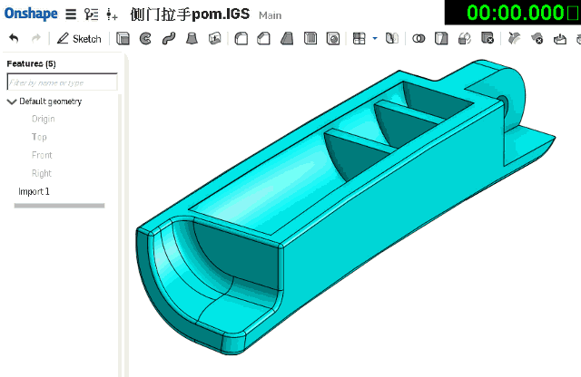Click the Redo arrow

[36, 38]
